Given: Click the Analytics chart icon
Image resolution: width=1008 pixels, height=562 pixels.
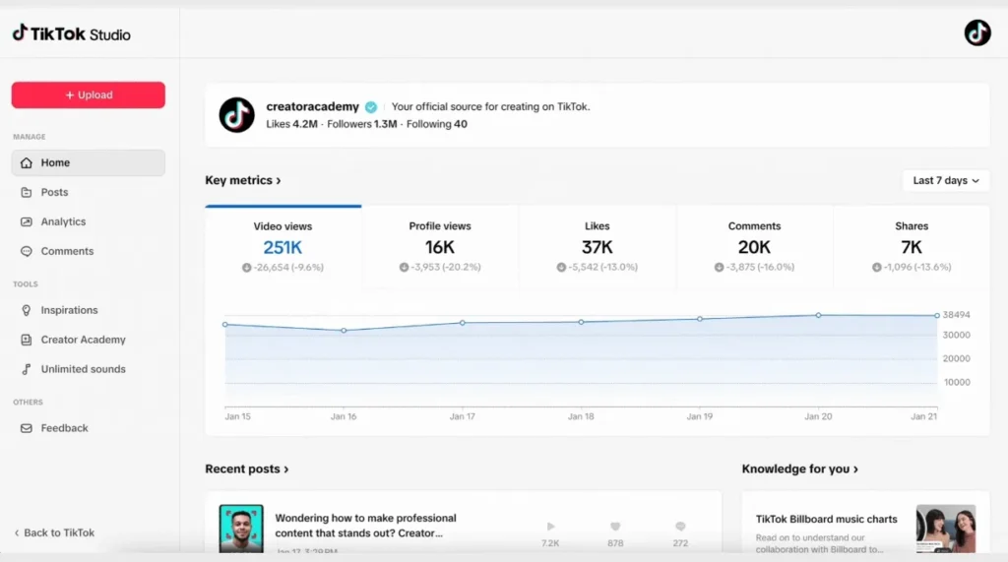Looking at the screenshot, I should tap(27, 221).
